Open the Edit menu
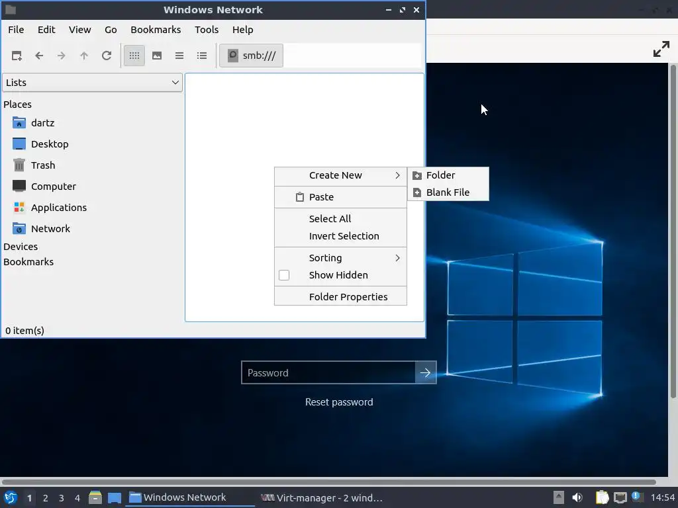The image size is (678, 508). [46, 30]
